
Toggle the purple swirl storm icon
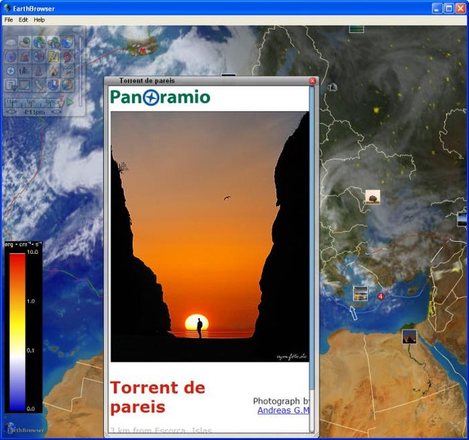[11, 57]
